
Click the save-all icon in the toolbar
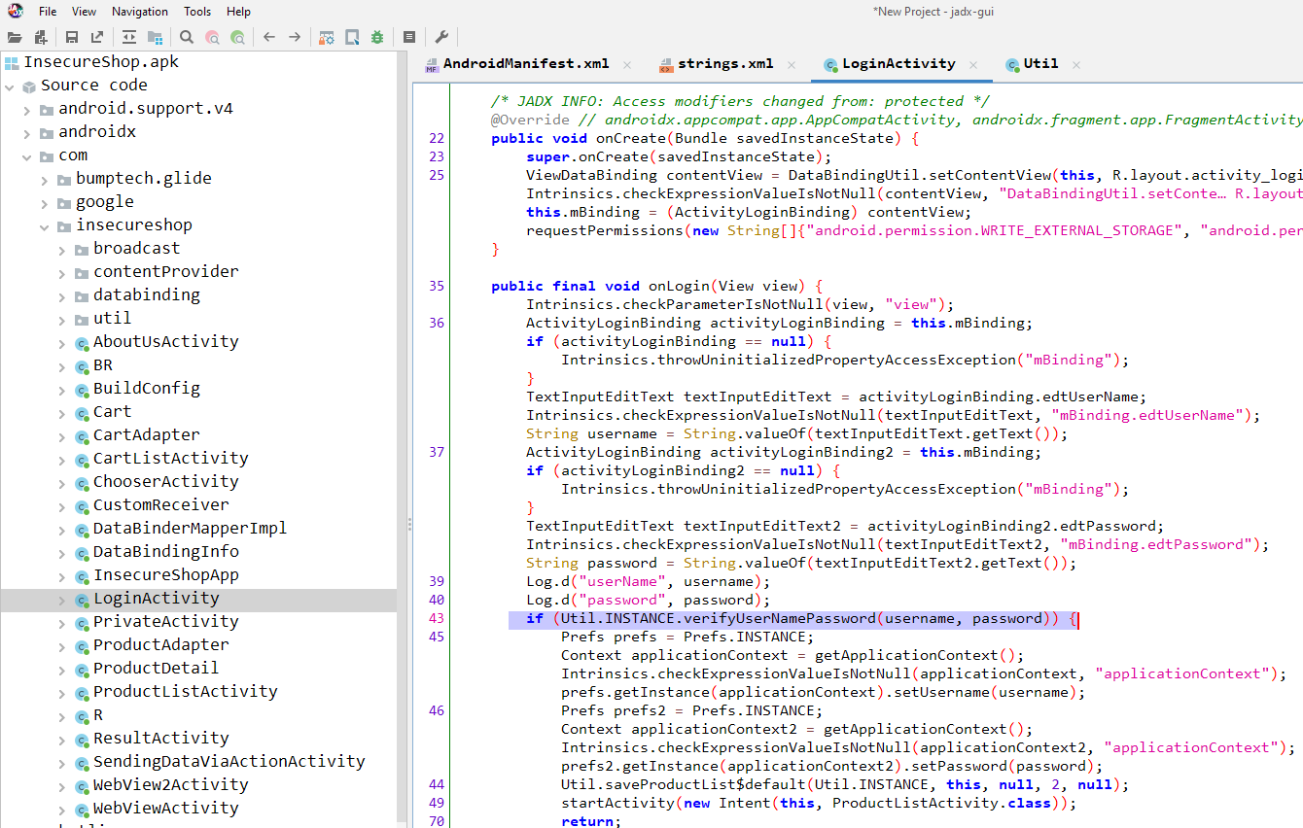pyautogui.click(x=71, y=37)
